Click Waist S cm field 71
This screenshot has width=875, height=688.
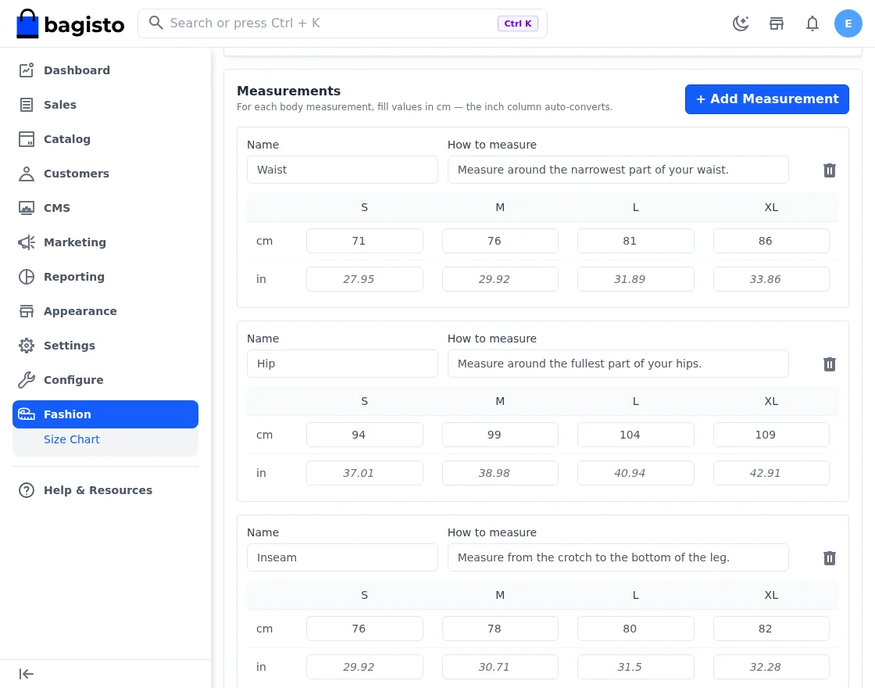pos(364,241)
